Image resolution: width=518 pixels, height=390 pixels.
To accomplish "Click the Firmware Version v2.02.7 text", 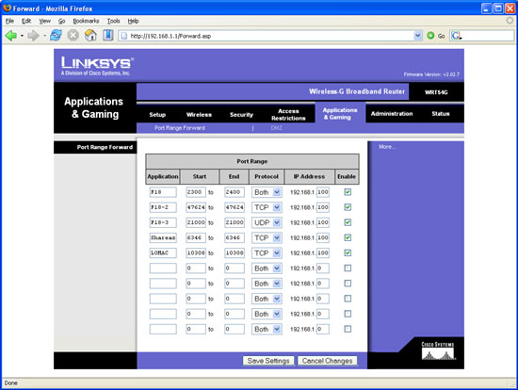I will [431, 74].
